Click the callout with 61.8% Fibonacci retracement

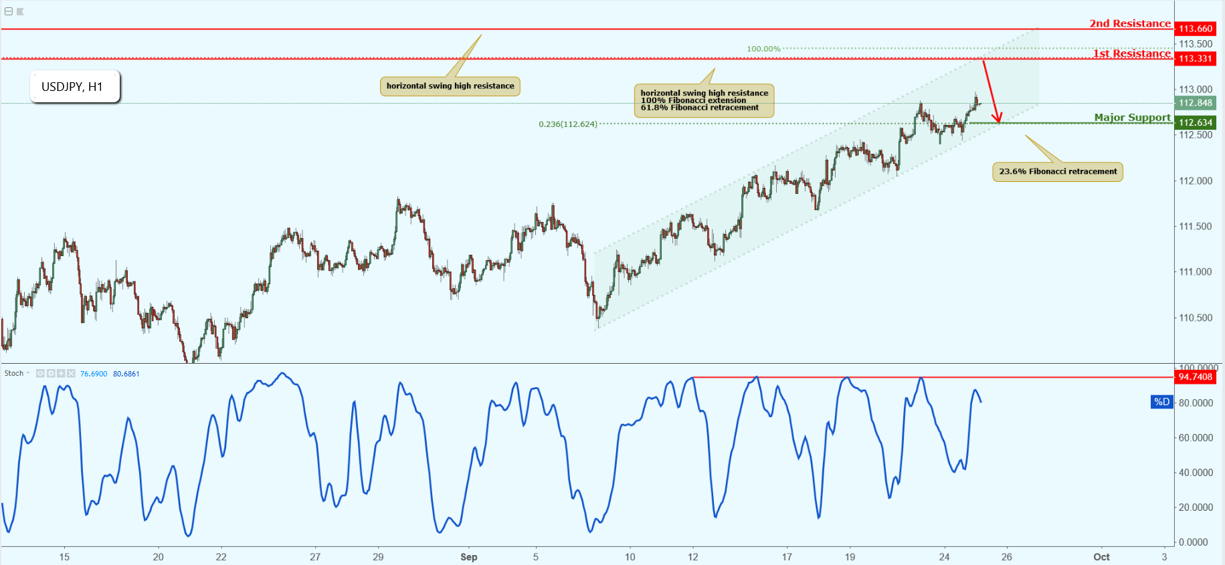[704, 100]
